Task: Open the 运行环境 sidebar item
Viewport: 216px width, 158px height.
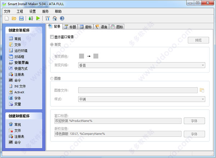Action: point(18,51)
